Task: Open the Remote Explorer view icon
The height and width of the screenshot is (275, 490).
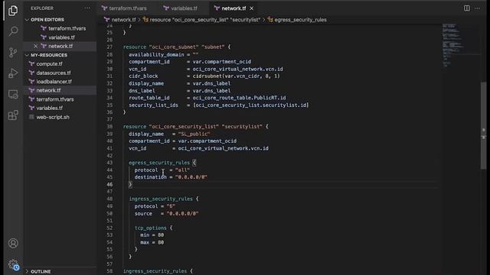Action: (x=13, y=94)
